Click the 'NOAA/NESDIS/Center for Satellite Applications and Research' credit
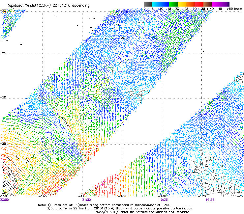This screenshot has height=214, width=244. (x=142, y=212)
